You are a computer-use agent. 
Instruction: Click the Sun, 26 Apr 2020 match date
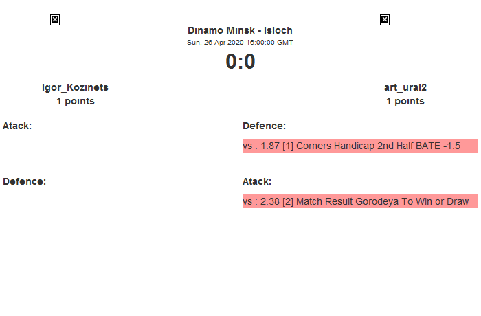pyautogui.click(x=240, y=42)
